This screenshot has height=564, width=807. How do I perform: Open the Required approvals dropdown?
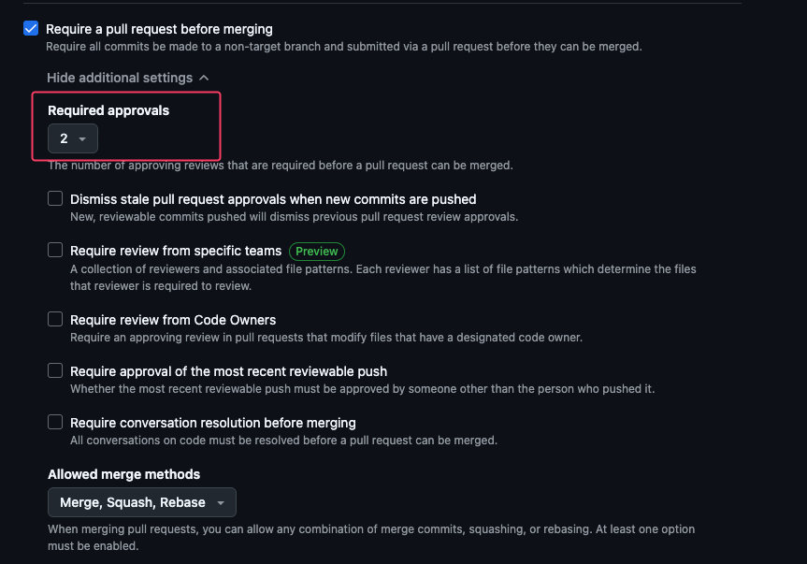(x=72, y=137)
